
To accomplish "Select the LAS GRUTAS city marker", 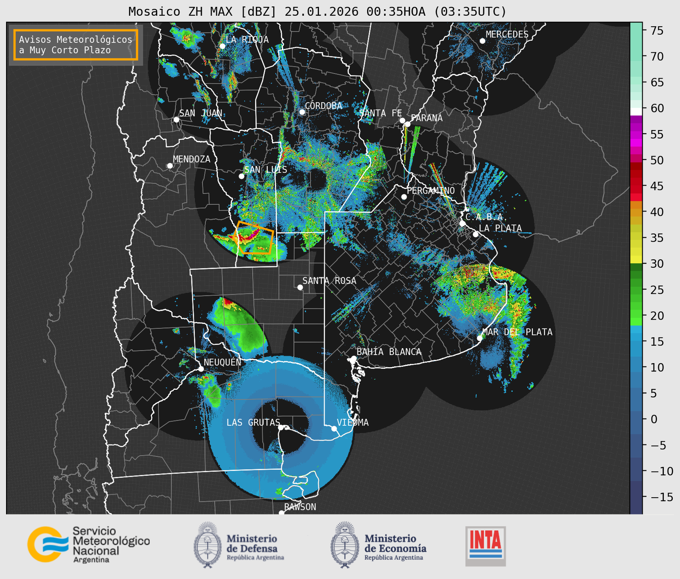I will click(x=281, y=427).
